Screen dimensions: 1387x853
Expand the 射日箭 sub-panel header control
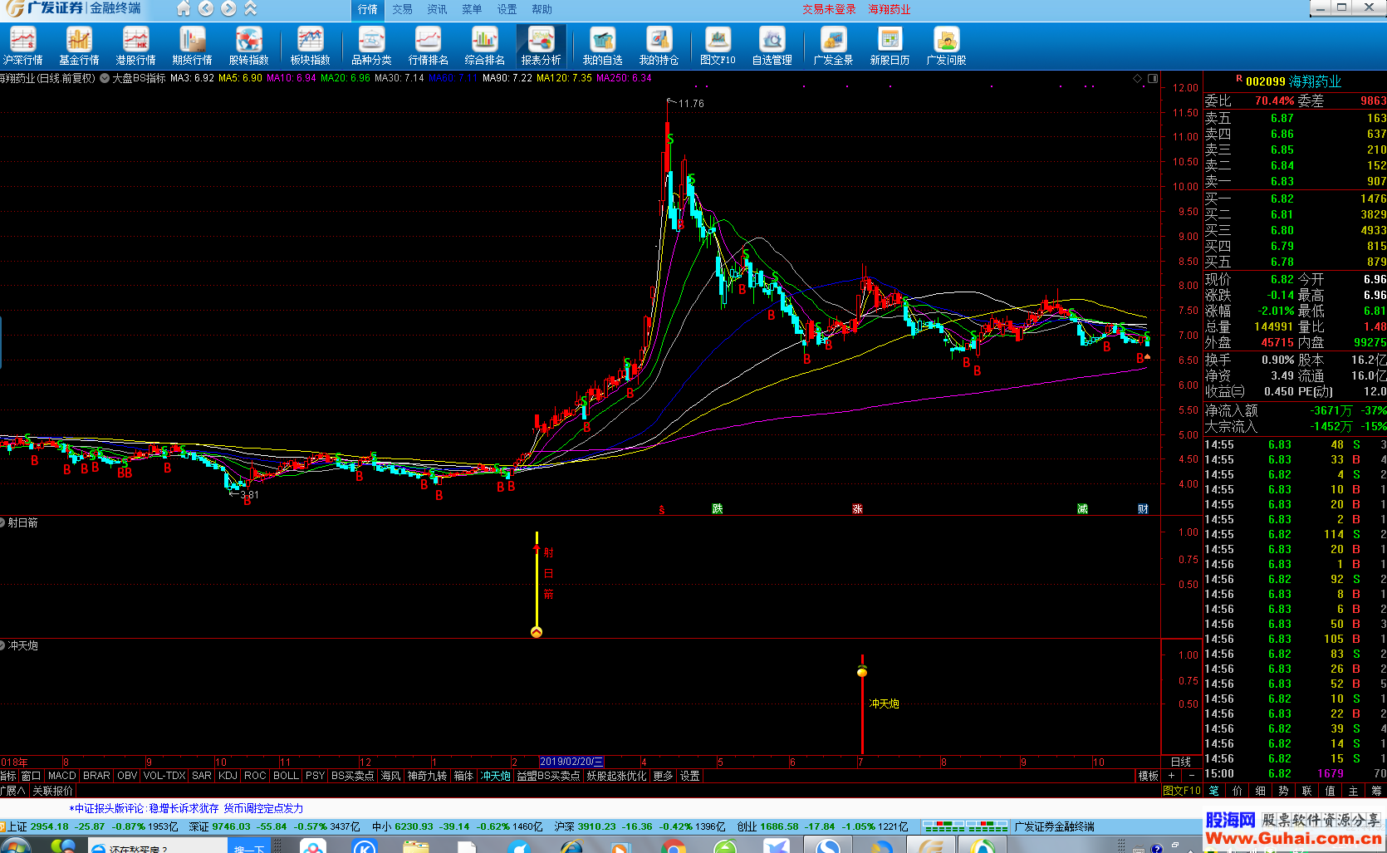(2, 522)
